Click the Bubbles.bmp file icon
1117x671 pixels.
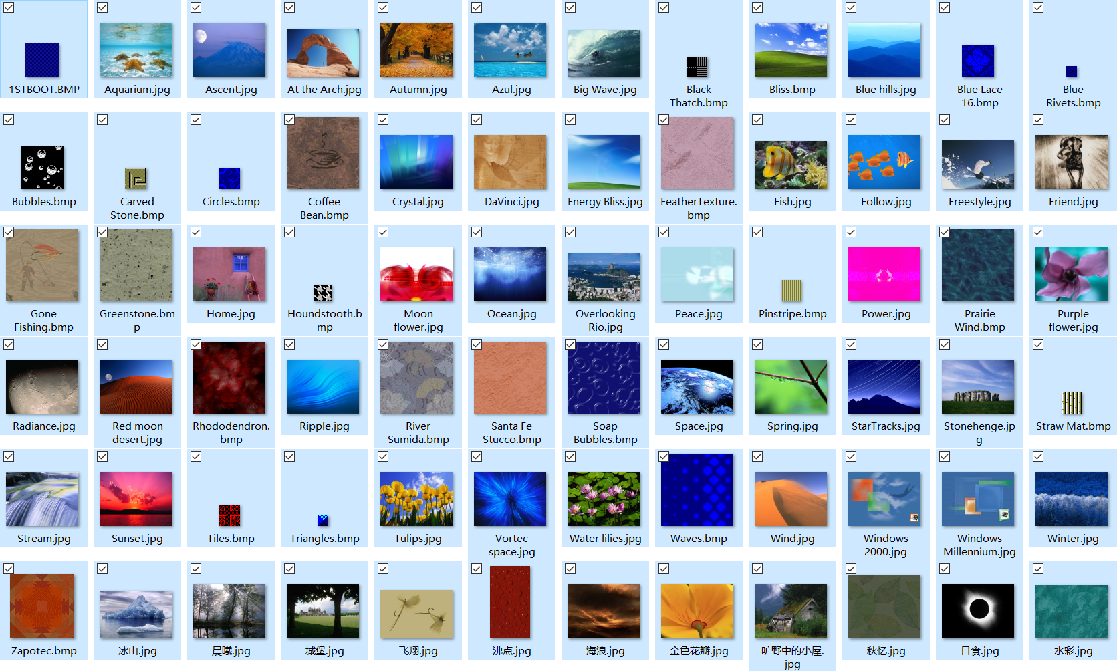coord(42,168)
